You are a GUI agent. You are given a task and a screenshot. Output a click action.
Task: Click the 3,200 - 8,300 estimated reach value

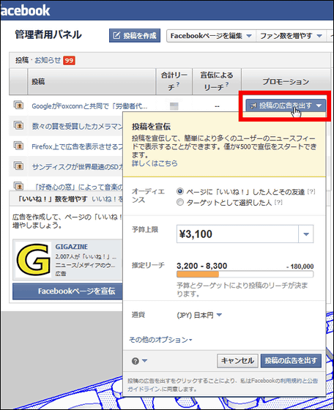tap(202, 266)
